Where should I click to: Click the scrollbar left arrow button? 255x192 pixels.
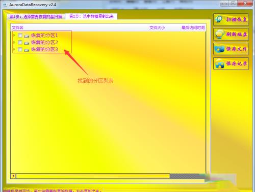coord(13,176)
